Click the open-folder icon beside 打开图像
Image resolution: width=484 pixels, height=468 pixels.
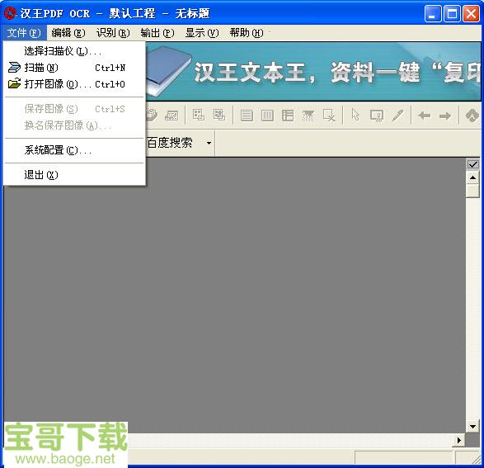click(x=14, y=83)
